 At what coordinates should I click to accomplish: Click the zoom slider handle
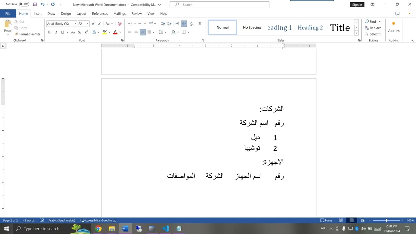click(x=386, y=220)
